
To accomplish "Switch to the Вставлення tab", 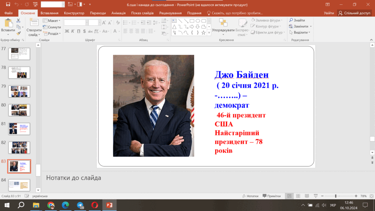I will tap(49, 13).
